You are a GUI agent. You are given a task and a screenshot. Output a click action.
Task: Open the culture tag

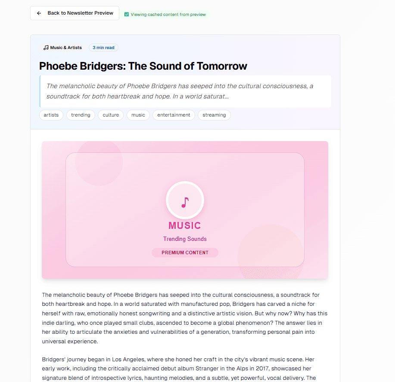(110, 115)
